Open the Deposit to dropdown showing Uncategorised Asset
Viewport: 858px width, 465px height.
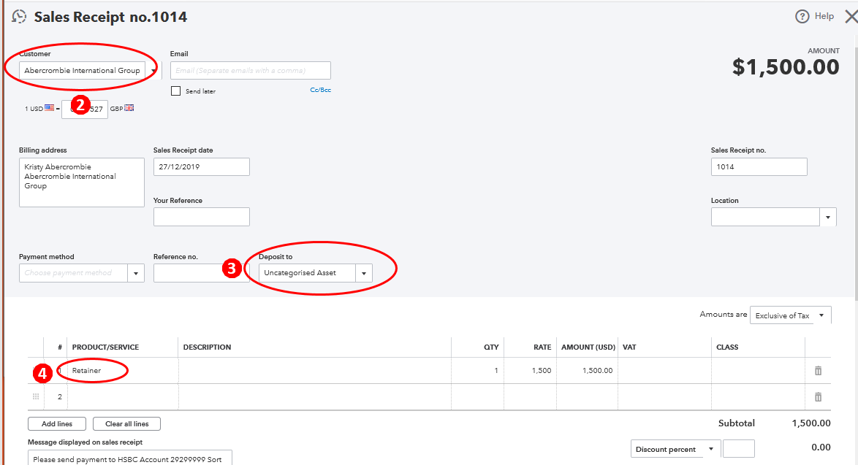[x=363, y=272]
